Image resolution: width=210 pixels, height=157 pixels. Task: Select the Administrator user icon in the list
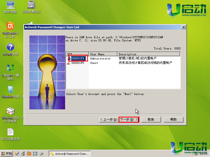[x=70, y=58]
